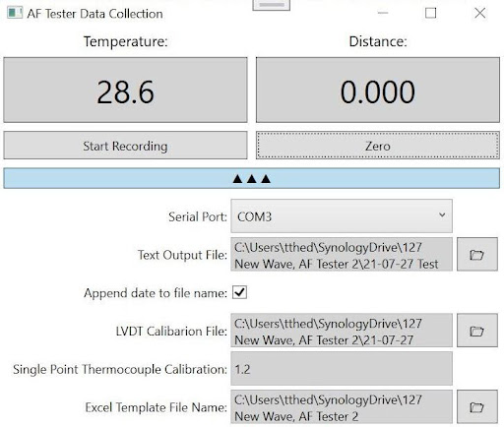Screen dimensions: 504x427
Task: Click the Start Recording button
Action: pos(125,146)
